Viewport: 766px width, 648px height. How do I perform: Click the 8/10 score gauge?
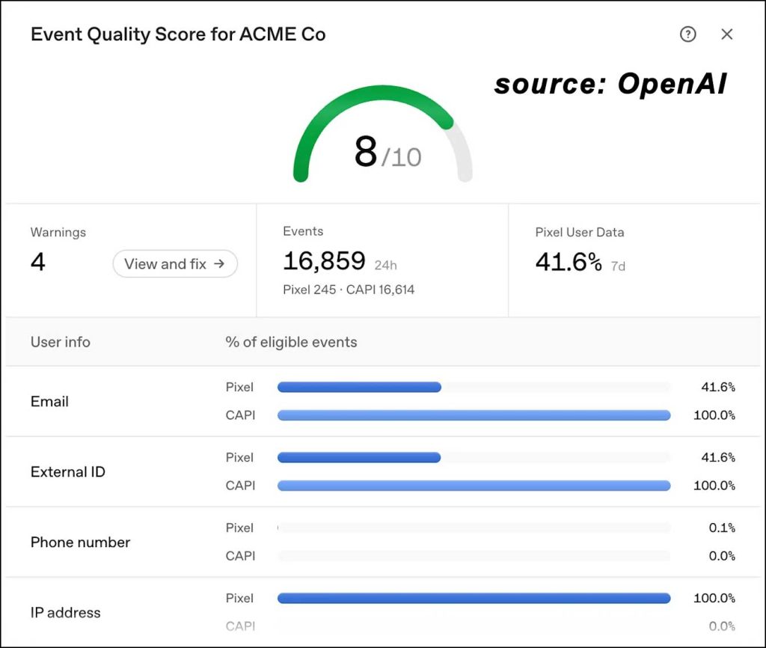point(383,135)
